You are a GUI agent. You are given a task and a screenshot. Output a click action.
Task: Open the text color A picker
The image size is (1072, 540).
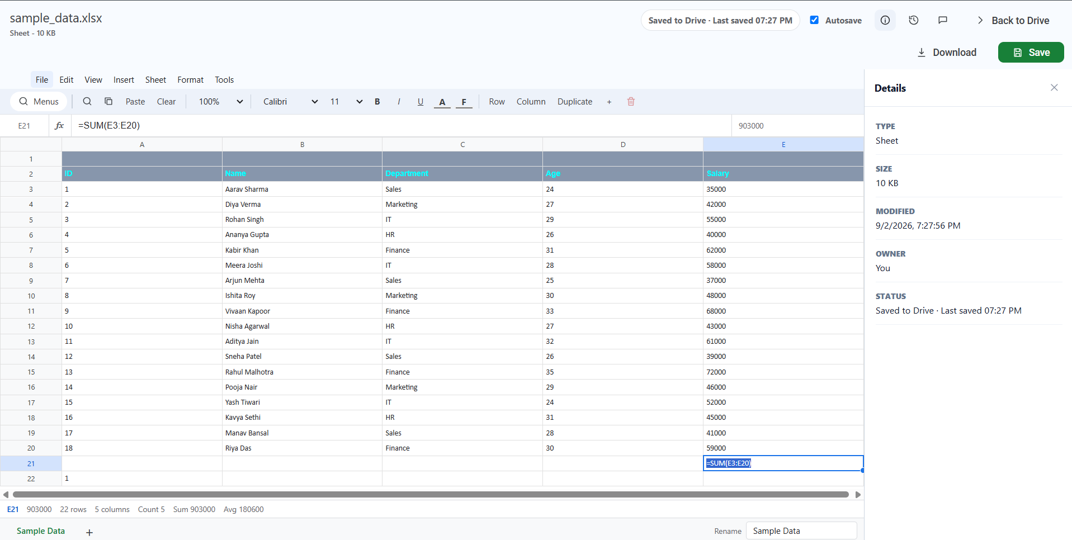coord(442,101)
